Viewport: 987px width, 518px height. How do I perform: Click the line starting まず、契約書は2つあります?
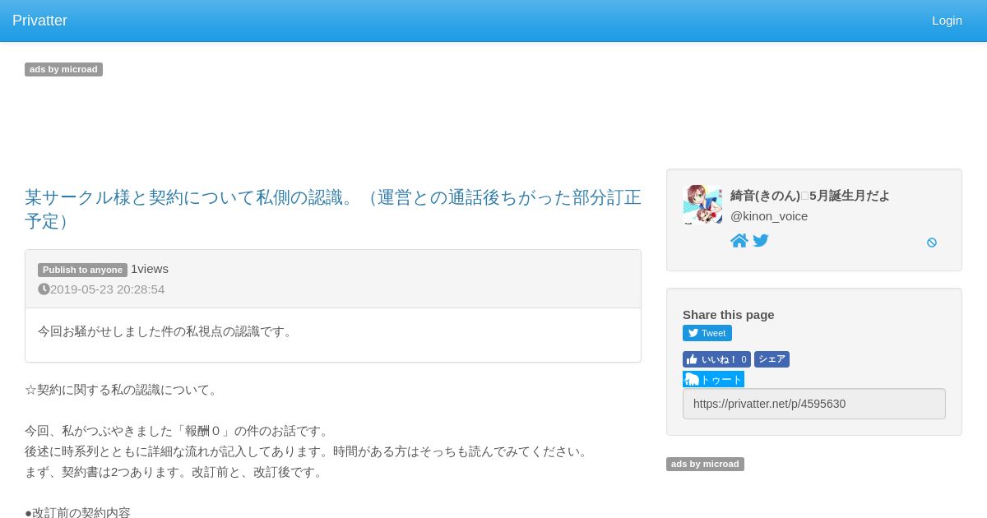pos(176,472)
